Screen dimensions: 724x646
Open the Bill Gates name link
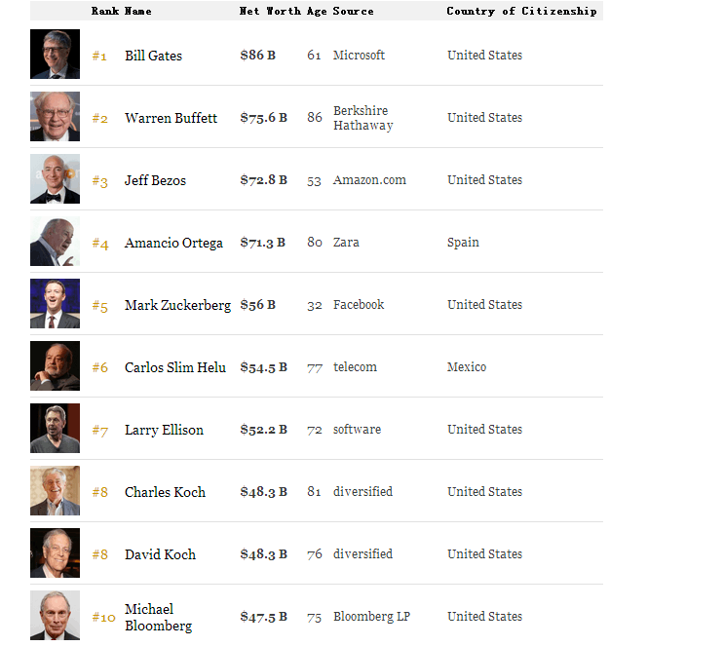tap(153, 56)
